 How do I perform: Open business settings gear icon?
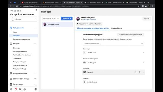11,89
